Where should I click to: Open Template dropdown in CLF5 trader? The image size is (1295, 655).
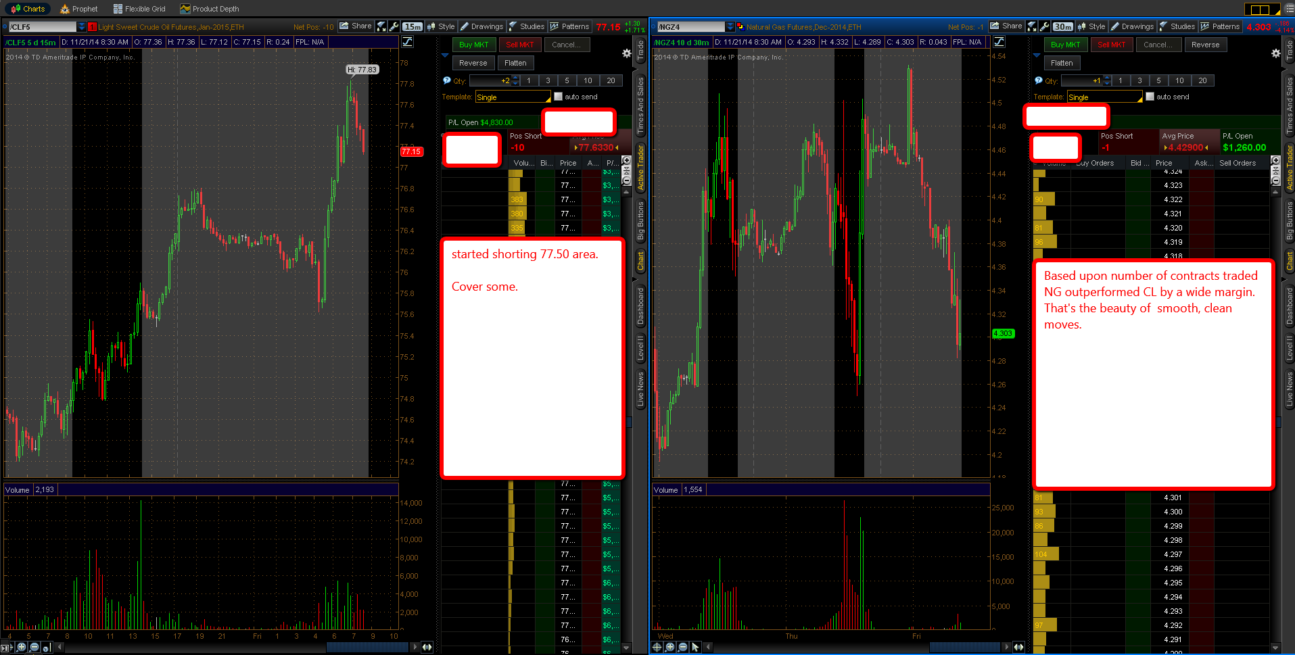513,97
